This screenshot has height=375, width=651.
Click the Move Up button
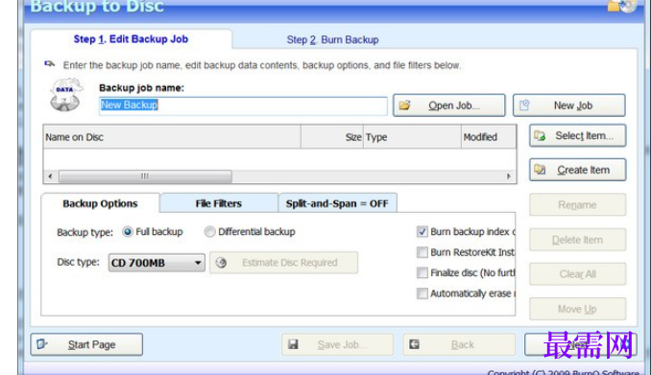coord(577,309)
